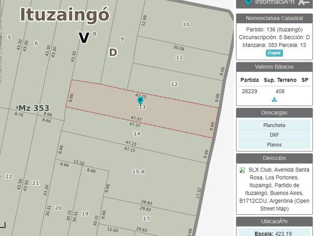The width and height of the screenshot is (314, 236).
Task: Click the map magnifier icon beside SLX Club address
Action: tap(242, 170)
